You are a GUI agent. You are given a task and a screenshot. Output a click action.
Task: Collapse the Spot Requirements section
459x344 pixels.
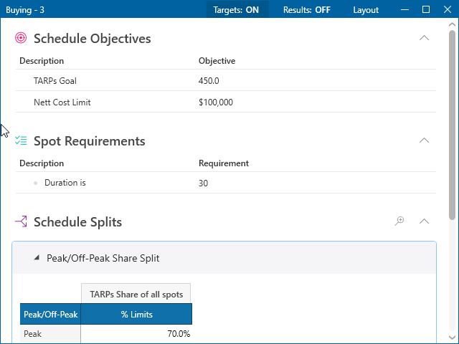[x=424, y=140]
